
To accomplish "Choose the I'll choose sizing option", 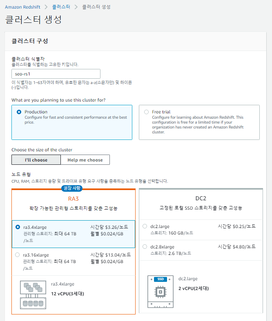I will click(x=36, y=160).
